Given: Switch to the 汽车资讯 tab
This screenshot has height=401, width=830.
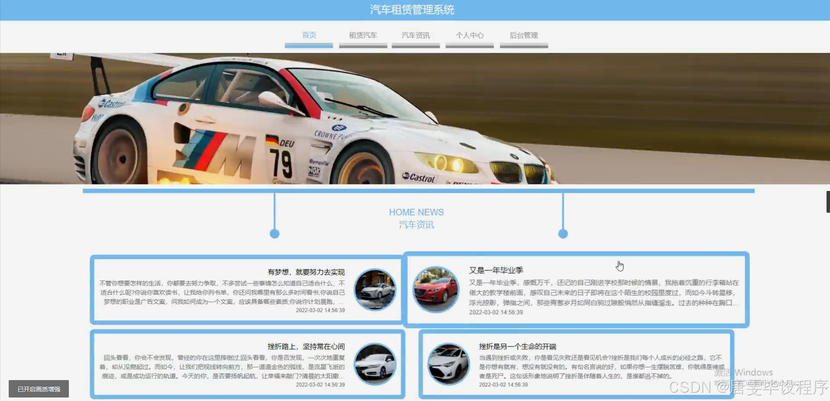Looking at the screenshot, I should tap(415, 35).
